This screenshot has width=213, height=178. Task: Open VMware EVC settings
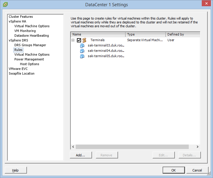click(18, 69)
